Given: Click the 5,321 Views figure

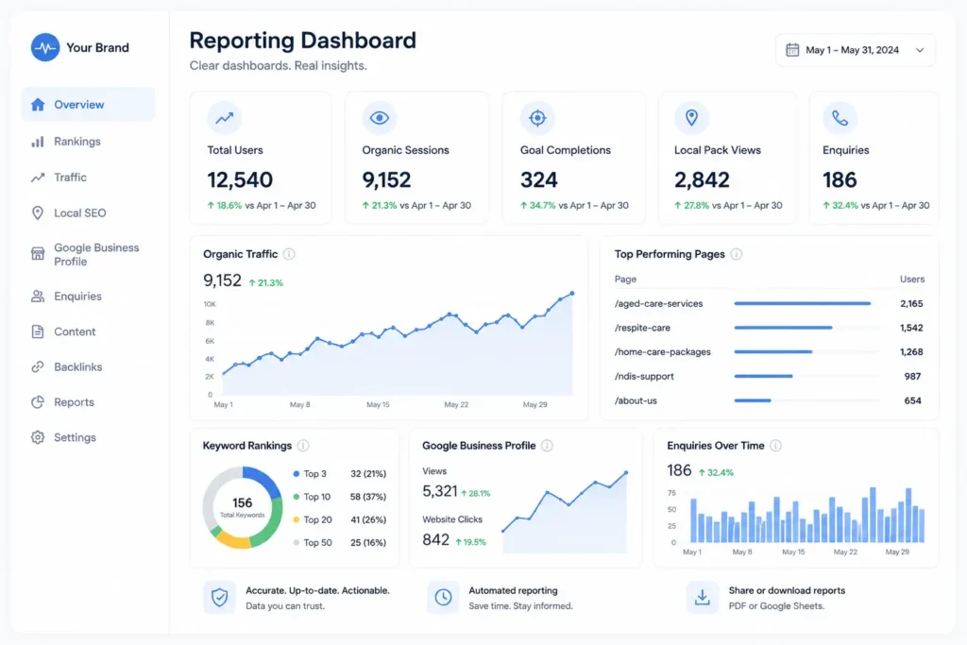Looking at the screenshot, I should 440,491.
